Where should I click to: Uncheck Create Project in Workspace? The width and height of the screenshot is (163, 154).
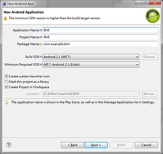pos(6,87)
